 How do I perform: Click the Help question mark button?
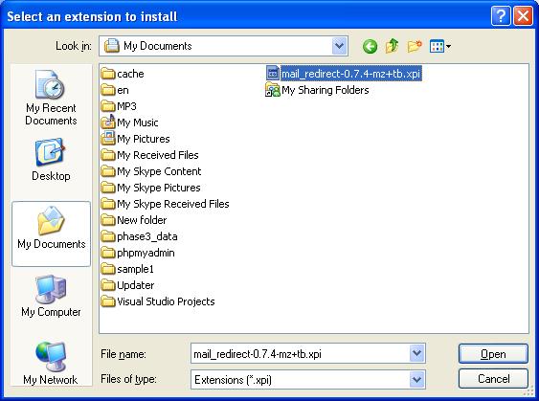click(x=501, y=16)
